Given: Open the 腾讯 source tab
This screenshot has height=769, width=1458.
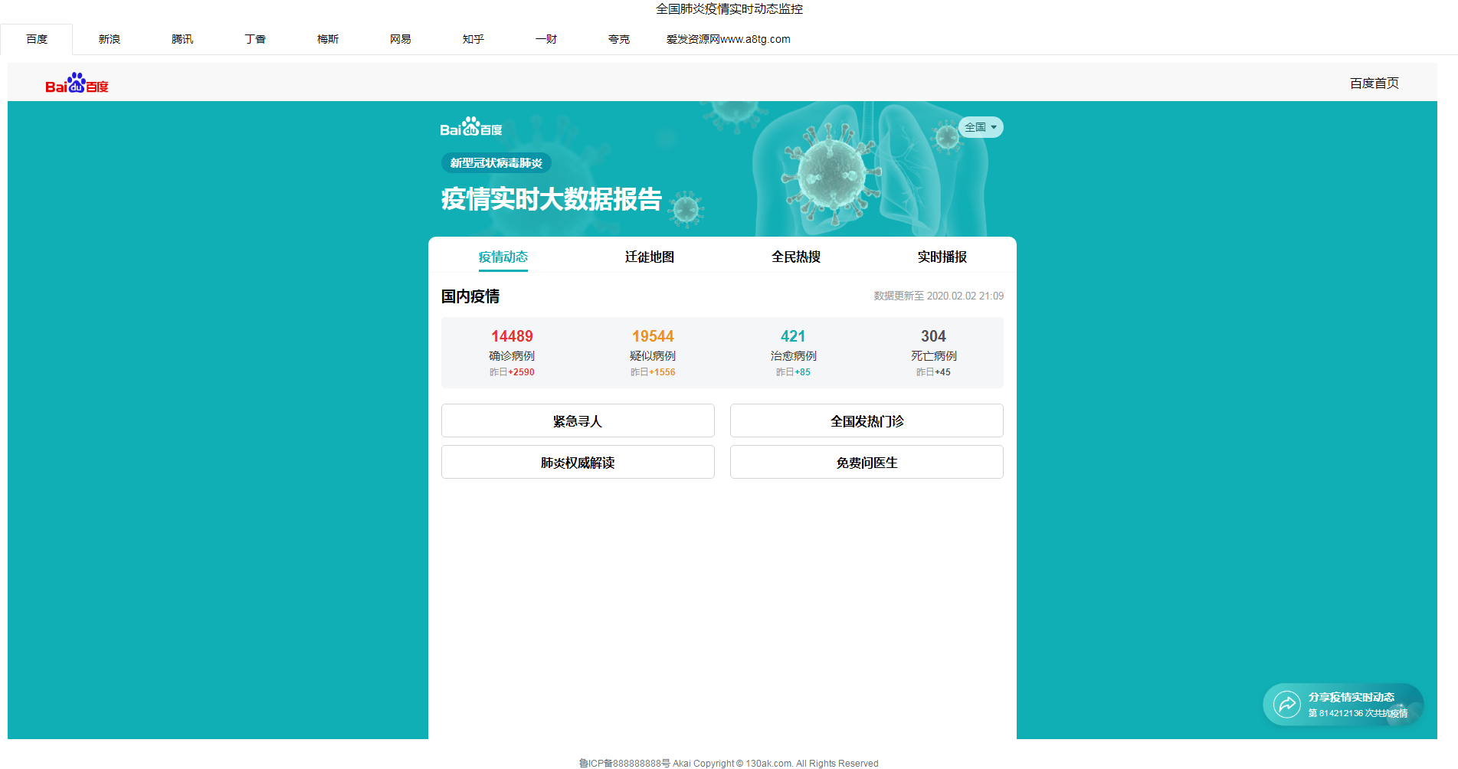Looking at the screenshot, I should tap(182, 39).
